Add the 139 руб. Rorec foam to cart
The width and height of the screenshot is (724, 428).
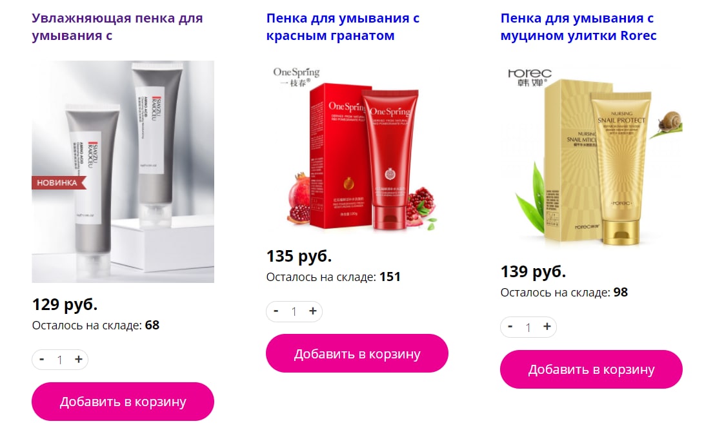[591, 369]
